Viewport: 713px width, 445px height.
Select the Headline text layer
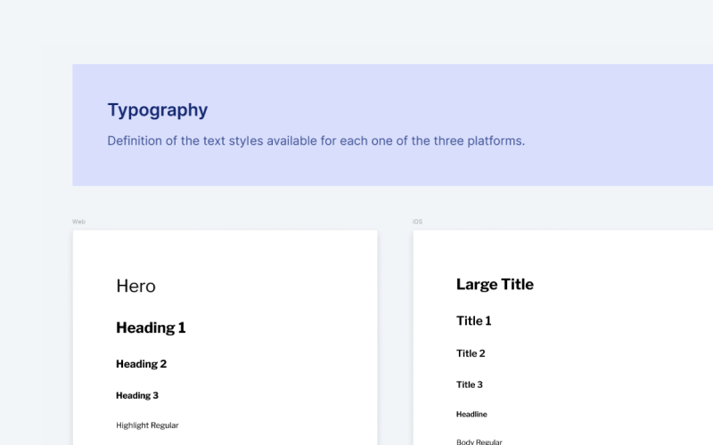coord(471,414)
